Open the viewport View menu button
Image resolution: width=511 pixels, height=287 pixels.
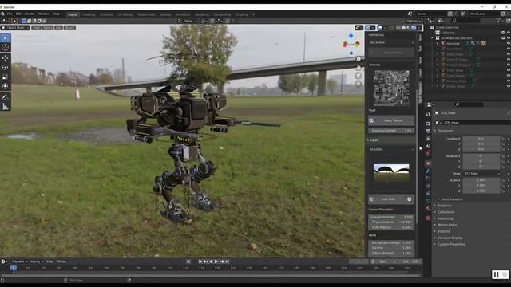[x=36, y=28]
